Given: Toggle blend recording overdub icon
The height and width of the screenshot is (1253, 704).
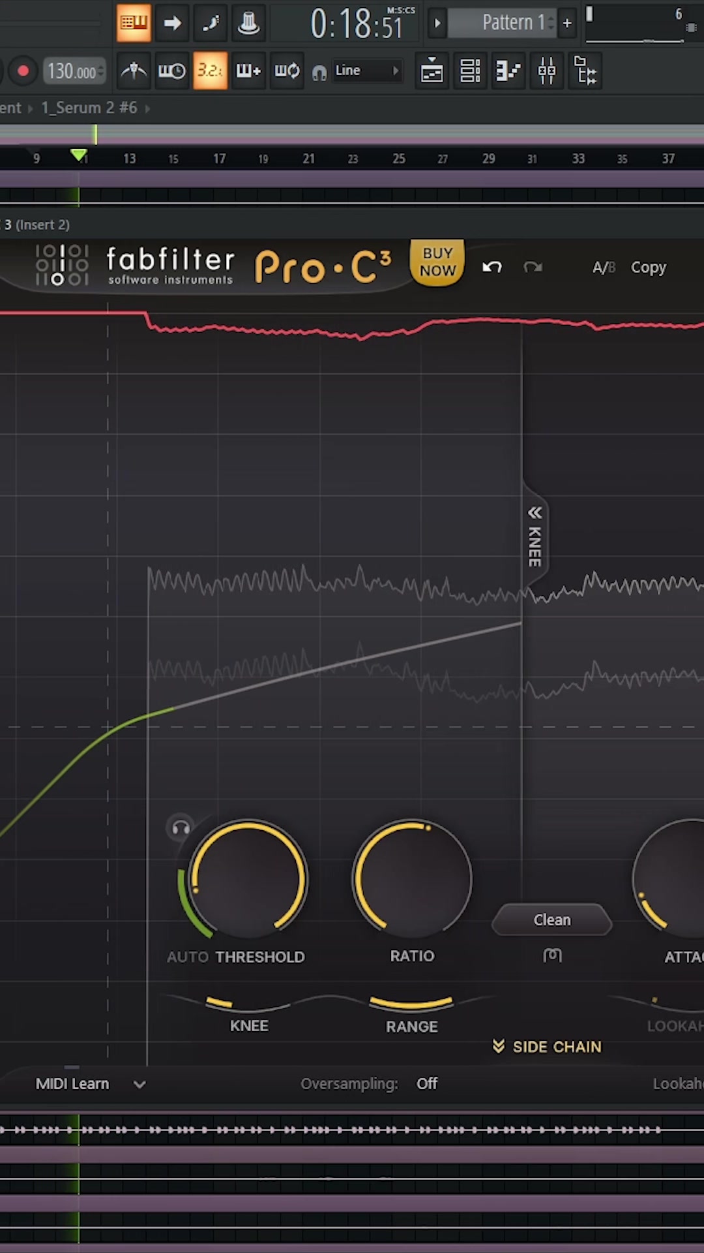Looking at the screenshot, I should (x=248, y=70).
